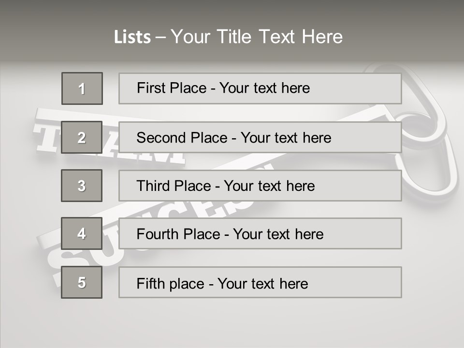Select the number 2 box
The image size is (464, 348).
click(82, 137)
